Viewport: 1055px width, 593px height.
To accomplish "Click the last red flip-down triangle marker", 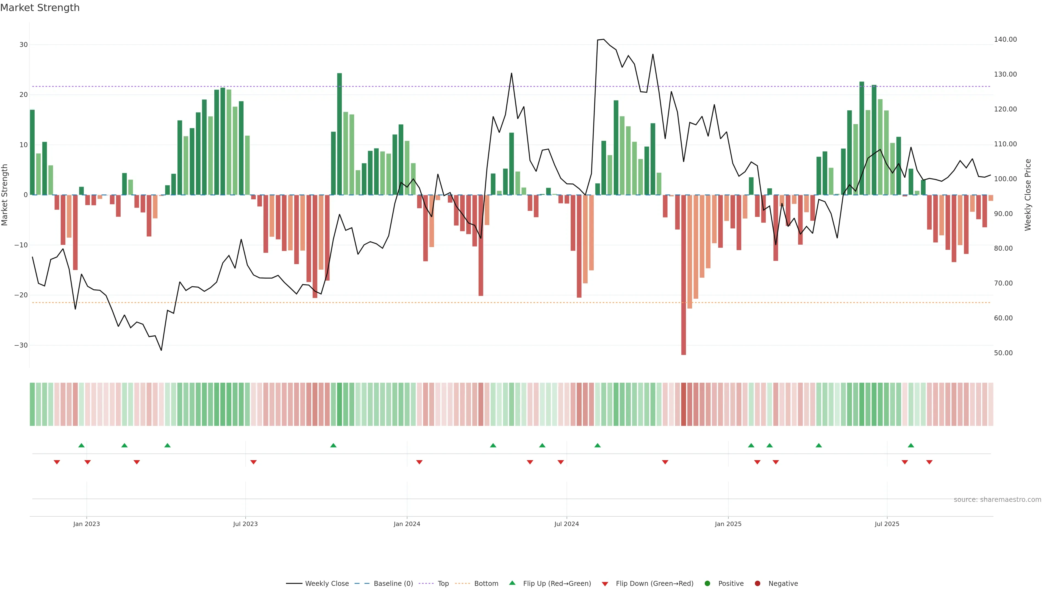I will [929, 462].
